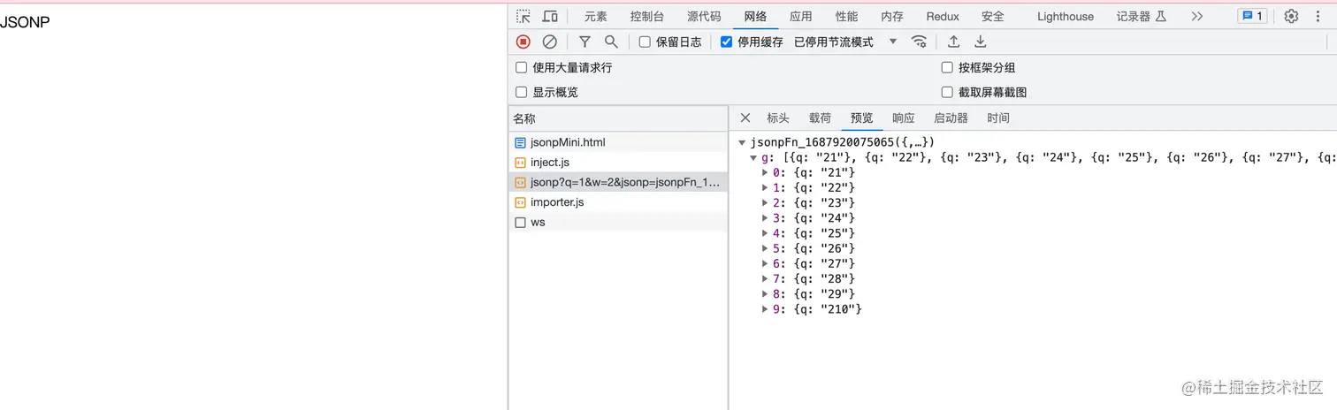Select the 网络 panel tab
The width and height of the screenshot is (1337, 410).
click(x=755, y=16)
